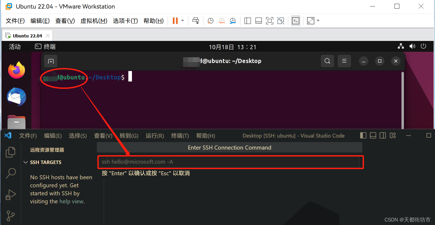
Task: Launch Firefox from Ubuntu dock
Action: point(17,70)
